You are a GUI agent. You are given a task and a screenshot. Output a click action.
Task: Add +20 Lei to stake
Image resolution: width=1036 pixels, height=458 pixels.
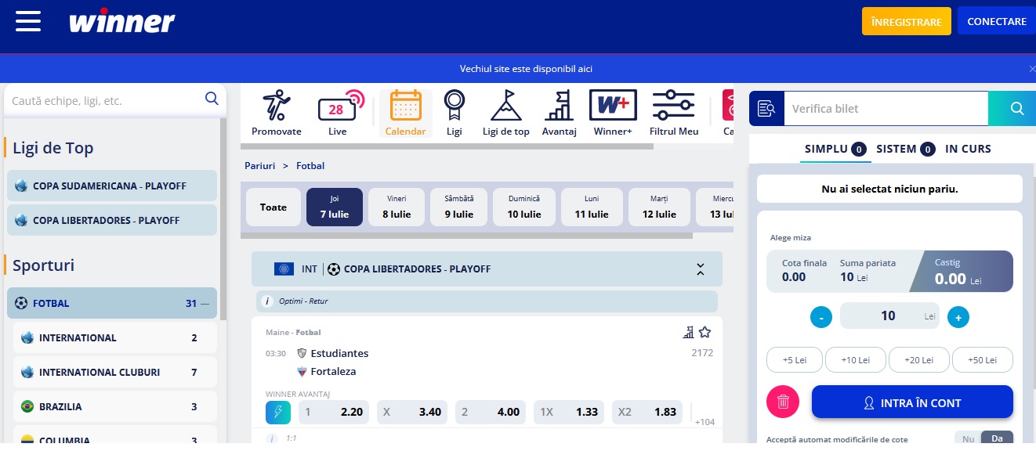tap(919, 360)
